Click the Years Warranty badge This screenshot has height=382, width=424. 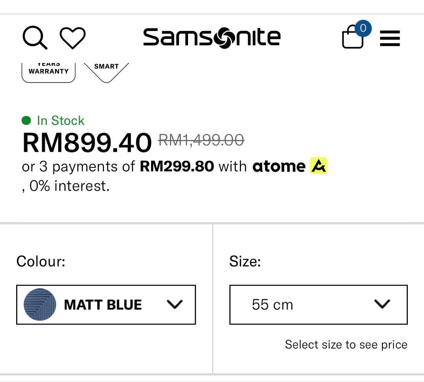(x=48, y=72)
